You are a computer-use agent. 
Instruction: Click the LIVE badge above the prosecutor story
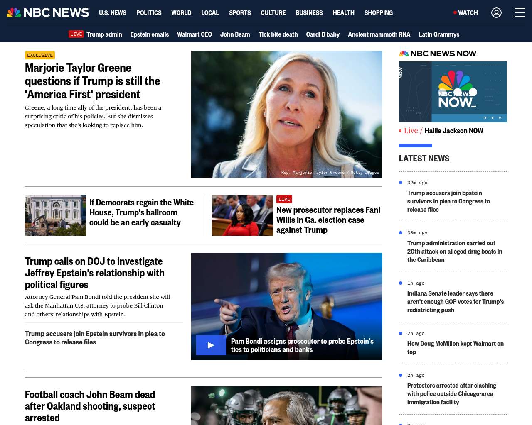point(284,199)
